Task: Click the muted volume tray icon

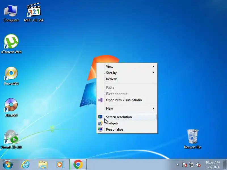Action: coord(198,165)
